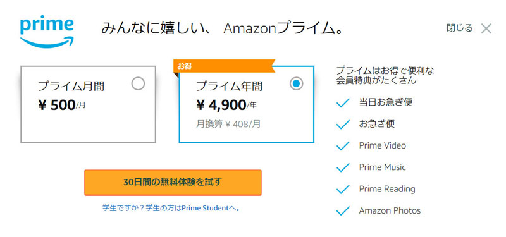Start the 30日間の無料体験を試す button
506x237 pixels.
(x=173, y=183)
